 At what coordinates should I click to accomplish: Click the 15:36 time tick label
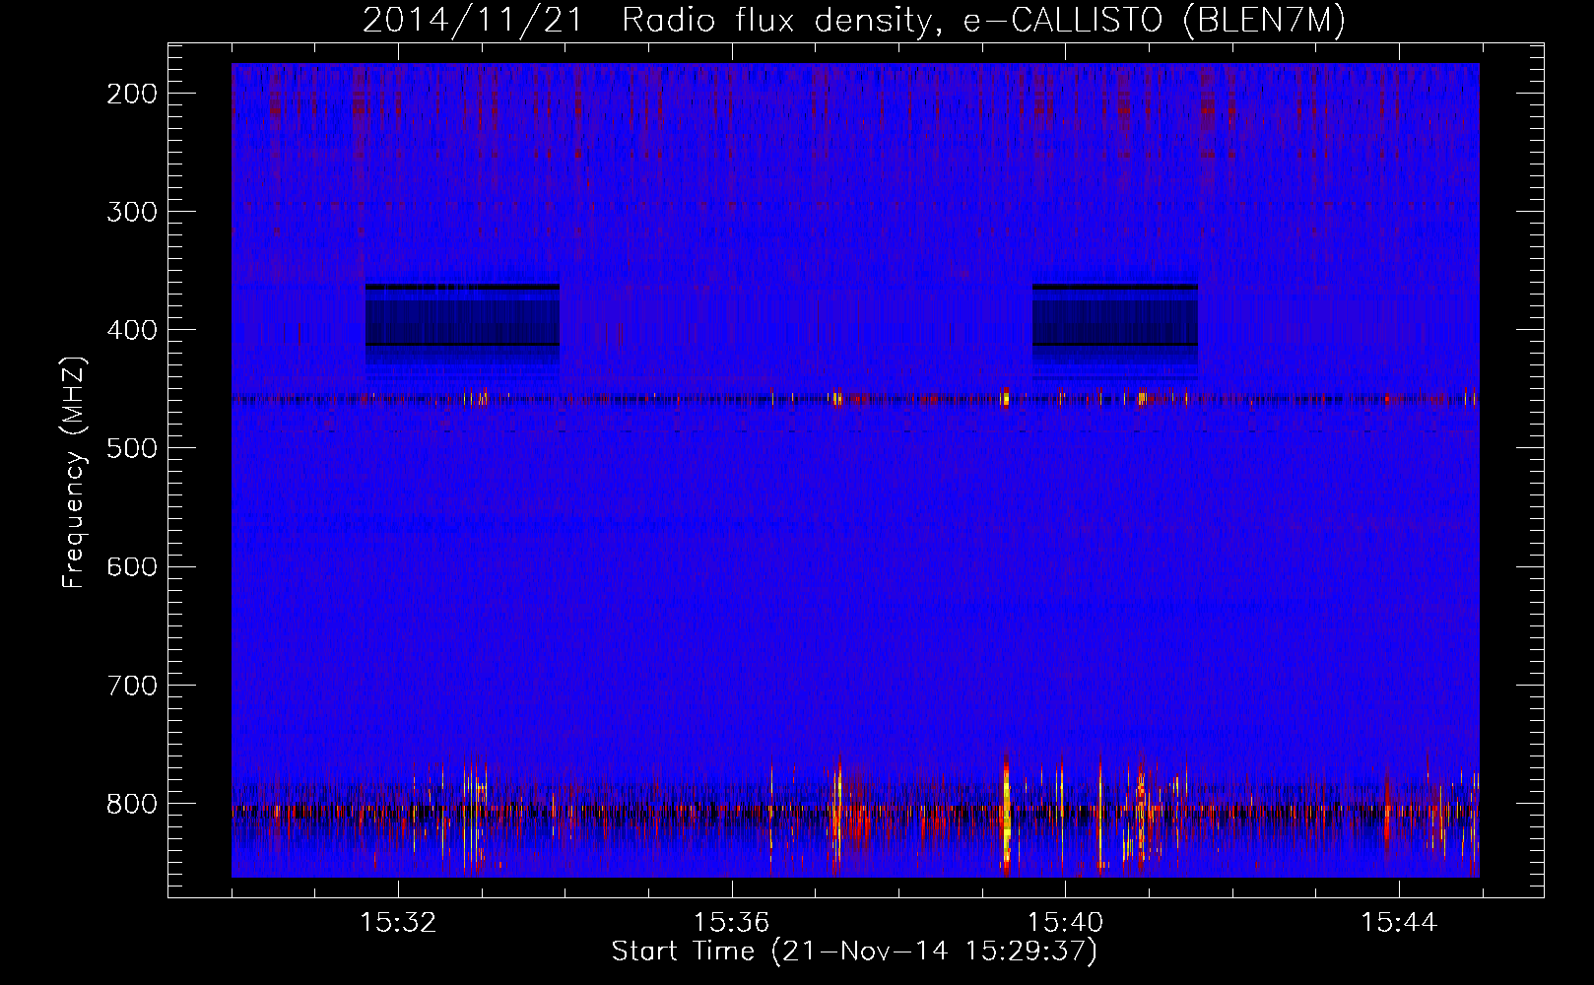[731, 923]
